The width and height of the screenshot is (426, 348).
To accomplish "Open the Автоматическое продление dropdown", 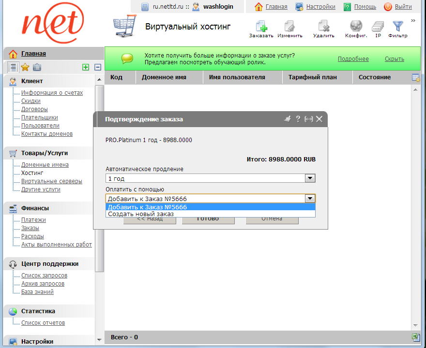I will tap(310, 178).
